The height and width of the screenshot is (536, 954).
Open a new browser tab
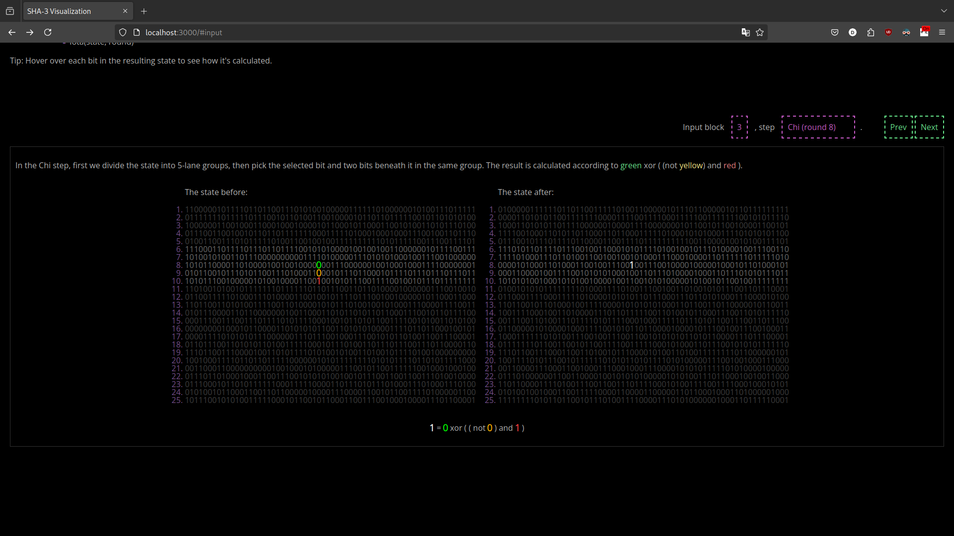[144, 11]
